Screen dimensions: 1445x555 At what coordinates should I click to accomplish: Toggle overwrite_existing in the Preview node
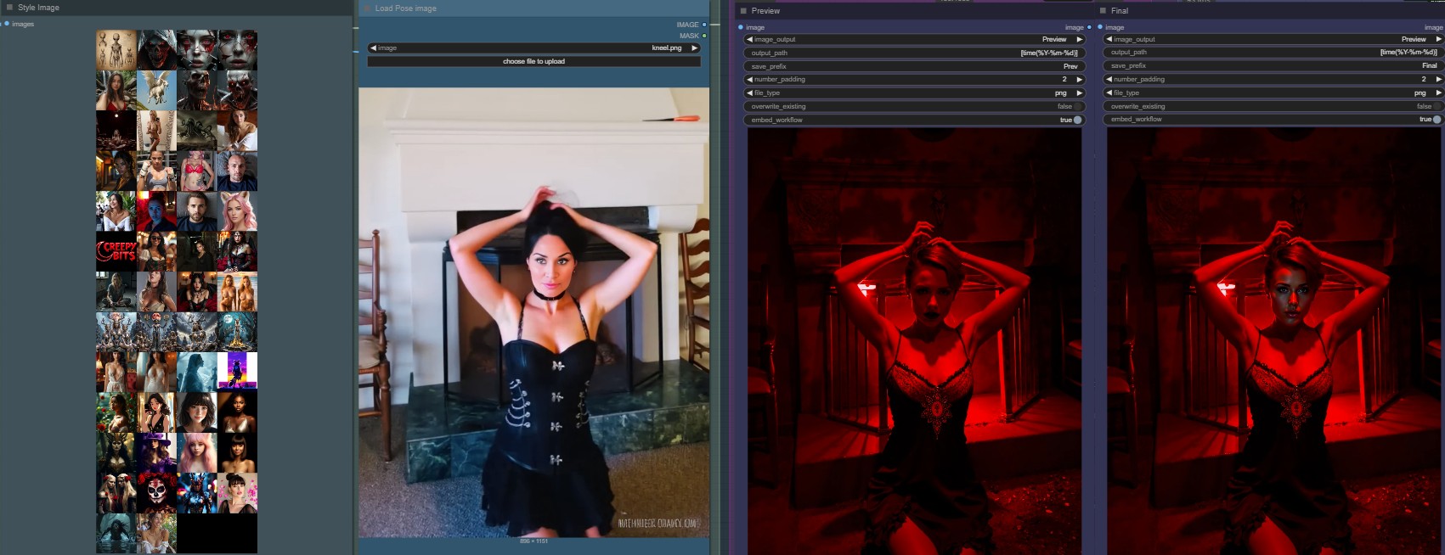1077,106
